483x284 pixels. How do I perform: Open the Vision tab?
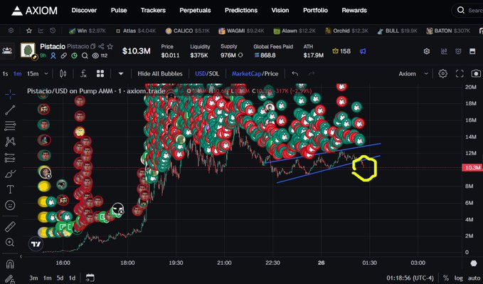[280, 10]
